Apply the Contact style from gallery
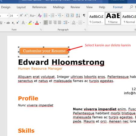Image resolution: width=136 pixels, height=136 pixels. click(x=96, y=19)
